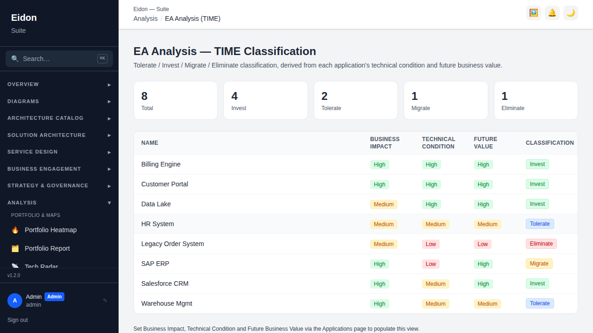Click the Technical Condition column header
Image resolution: width=593 pixels, height=333 pixels.
(x=439, y=143)
